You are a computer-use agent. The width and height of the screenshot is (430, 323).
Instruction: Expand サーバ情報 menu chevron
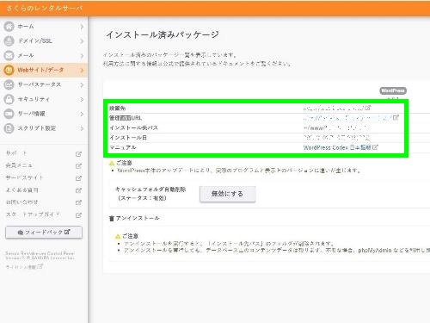tap(82, 114)
